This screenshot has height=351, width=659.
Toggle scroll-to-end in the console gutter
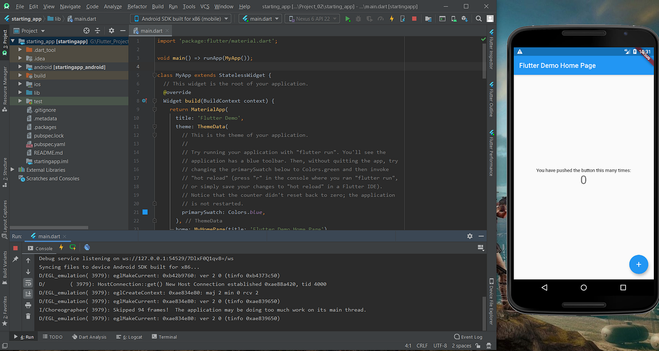pos(28,293)
